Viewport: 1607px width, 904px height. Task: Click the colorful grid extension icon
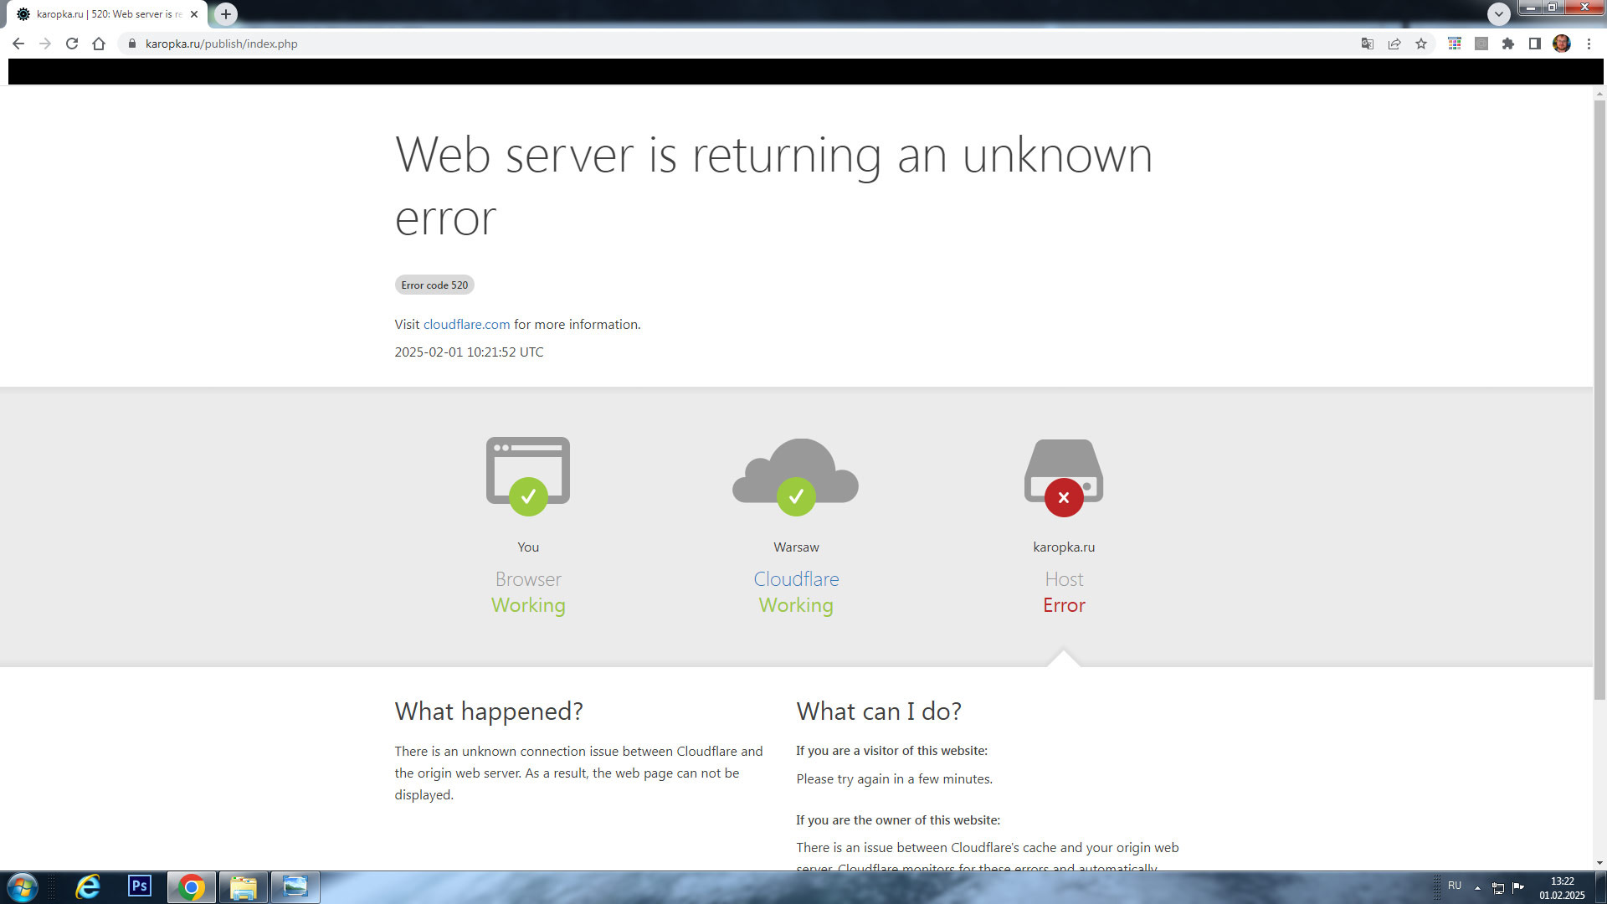tap(1455, 44)
